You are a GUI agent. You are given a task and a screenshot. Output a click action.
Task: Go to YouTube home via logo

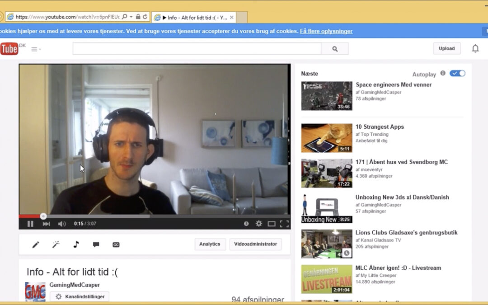tap(9, 49)
